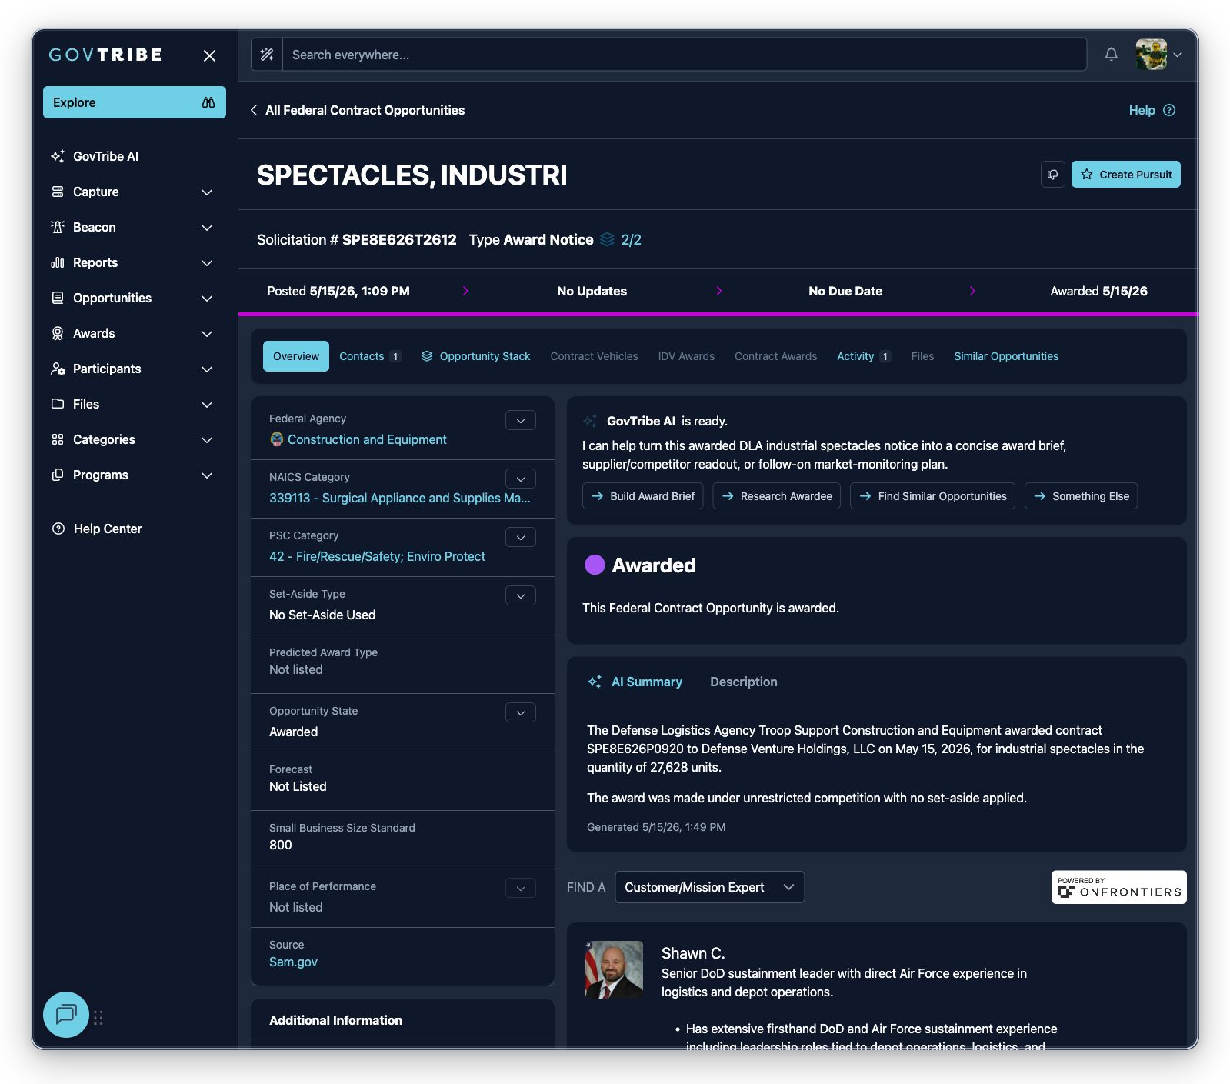Expand the Opportunity State dropdown
The image size is (1230, 1084).
point(521,712)
